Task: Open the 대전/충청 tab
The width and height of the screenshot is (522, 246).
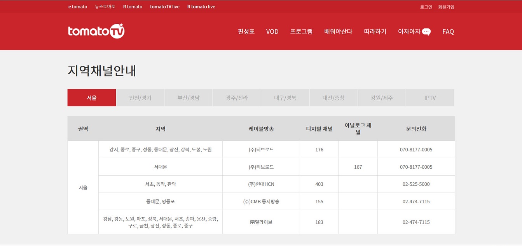Action: (333, 98)
